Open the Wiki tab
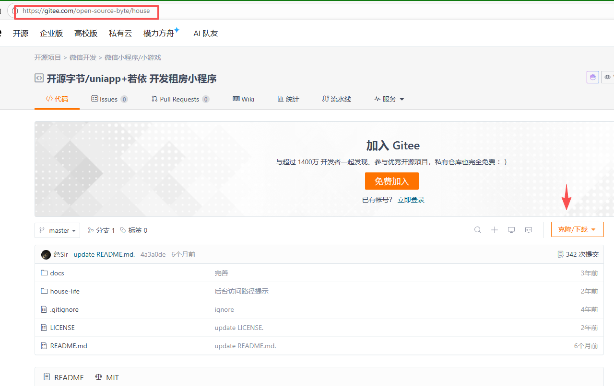Image resolution: width=614 pixels, height=386 pixels. 244,99
